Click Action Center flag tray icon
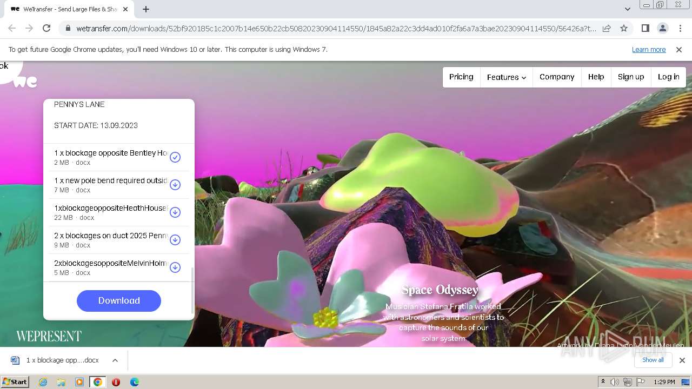 [641, 382]
